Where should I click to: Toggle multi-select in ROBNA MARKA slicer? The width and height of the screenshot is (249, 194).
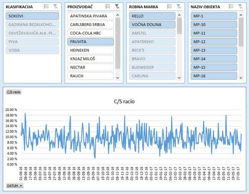(x=170, y=6)
